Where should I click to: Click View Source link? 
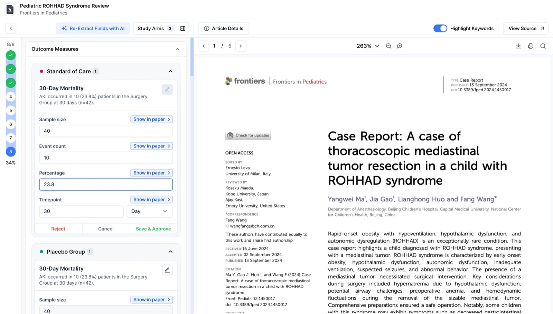tap(526, 28)
